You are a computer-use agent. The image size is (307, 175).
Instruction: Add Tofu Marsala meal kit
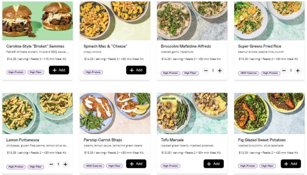click(x=214, y=164)
